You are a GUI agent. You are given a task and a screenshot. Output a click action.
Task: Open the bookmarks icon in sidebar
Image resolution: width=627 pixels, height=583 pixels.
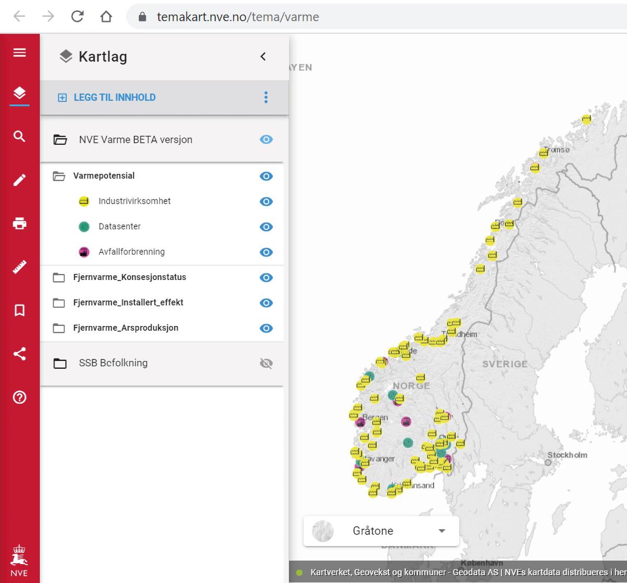point(19,311)
